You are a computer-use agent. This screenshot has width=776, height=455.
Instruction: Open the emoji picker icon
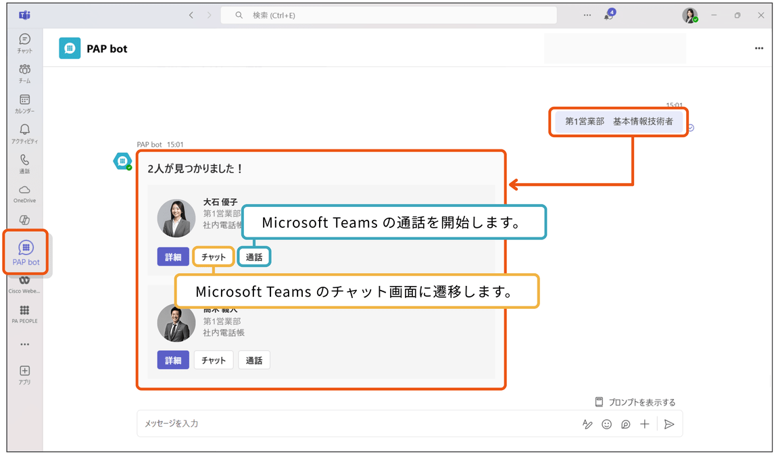[x=606, y=424]
